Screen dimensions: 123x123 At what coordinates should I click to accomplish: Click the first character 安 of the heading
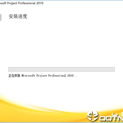tap(11, 16)
